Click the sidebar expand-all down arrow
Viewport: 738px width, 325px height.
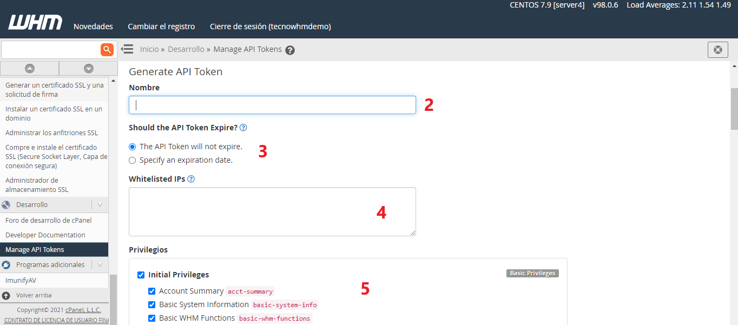[x=89, y=69]
